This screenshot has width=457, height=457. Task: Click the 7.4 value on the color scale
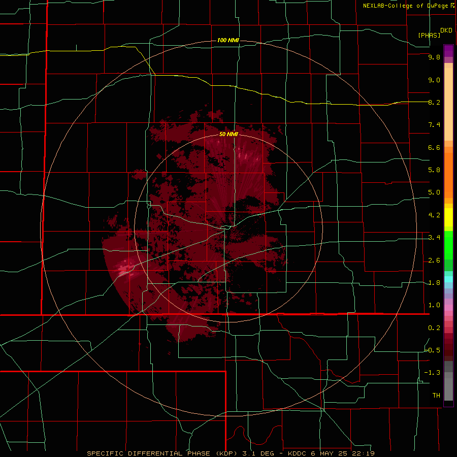pos(434,125)
